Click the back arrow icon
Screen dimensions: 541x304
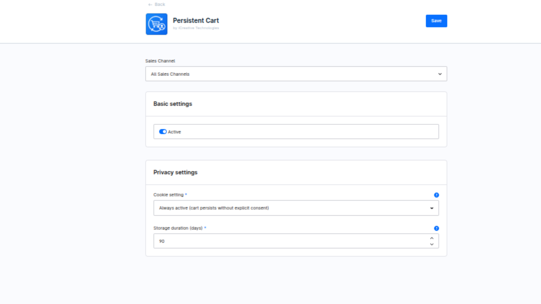150,5
